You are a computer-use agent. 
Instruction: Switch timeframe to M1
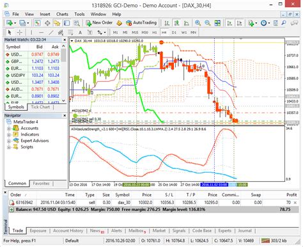115,33
